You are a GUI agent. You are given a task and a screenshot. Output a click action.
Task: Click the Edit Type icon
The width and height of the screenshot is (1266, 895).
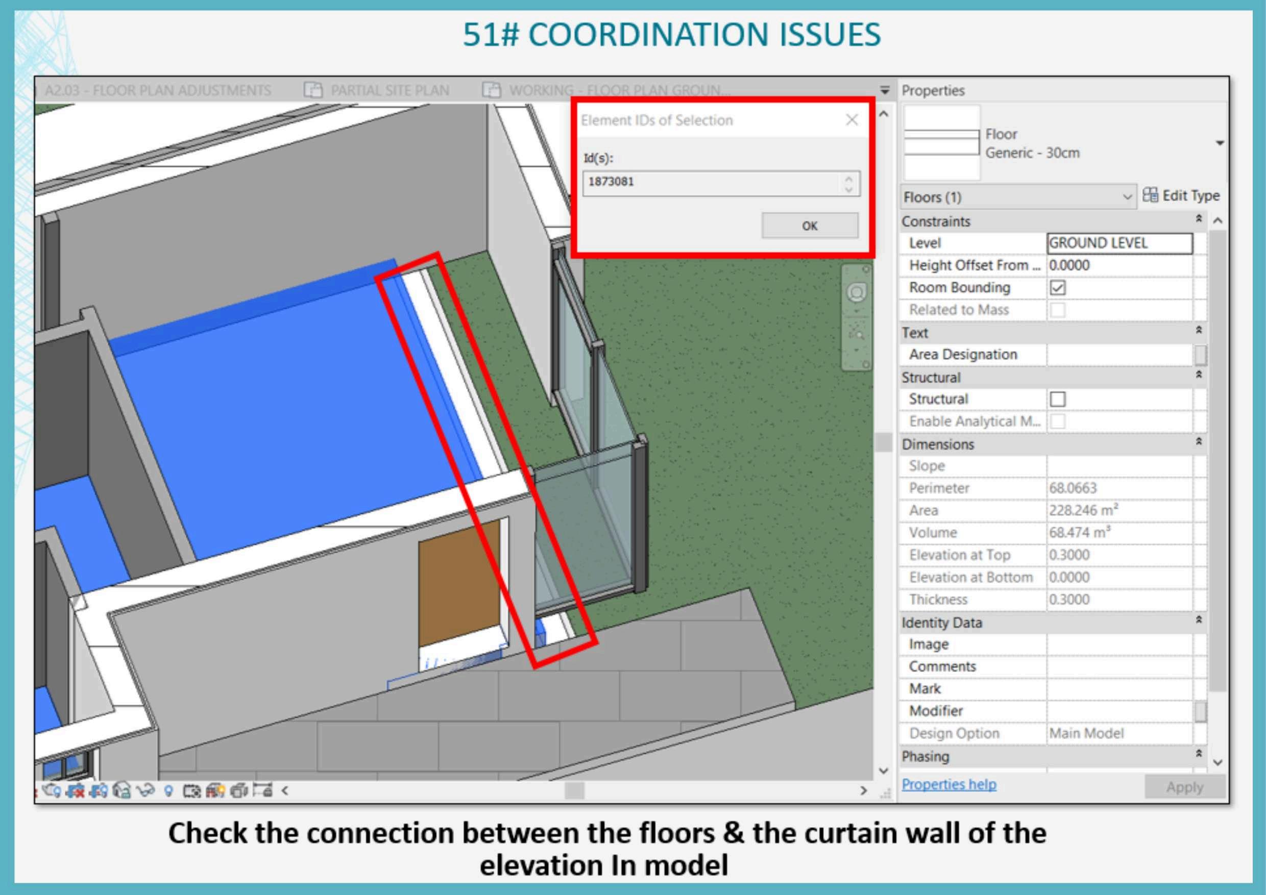[x=1150, y=195]
